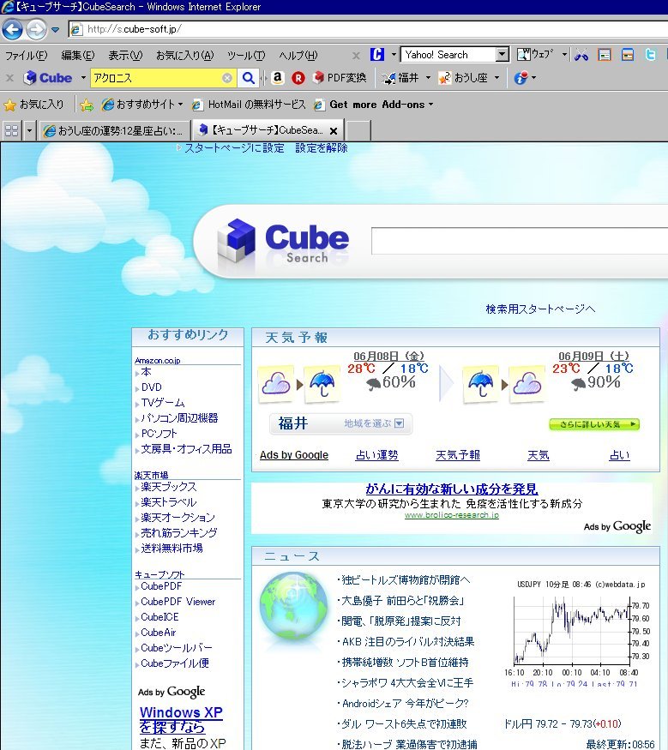Viewport: 668px width, 750px height.
Task: Click the お気に入り star favorites button
Action: point(33,105)
